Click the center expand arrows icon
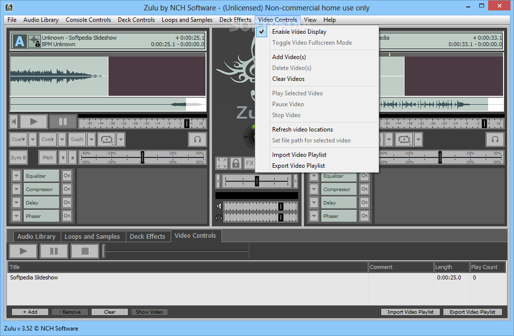Viewport: 514px width, 336px height. pos(222,163)
